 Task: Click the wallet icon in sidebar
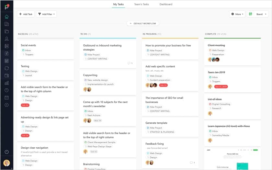[6, 75]
